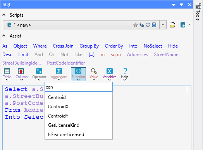Insert the PostCodeIdentifier column
The height and width of the screenshot is (150, 203).
click(x=66, y=63)
